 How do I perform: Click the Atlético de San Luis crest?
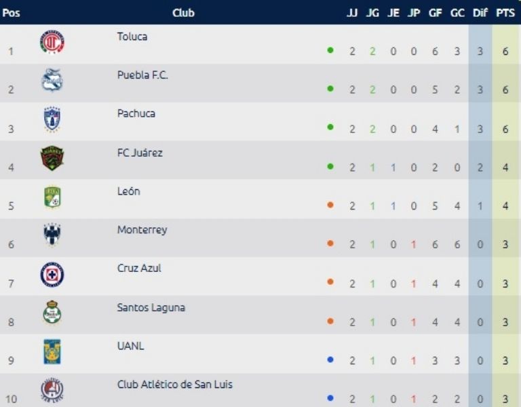click(x=52, y=390)
